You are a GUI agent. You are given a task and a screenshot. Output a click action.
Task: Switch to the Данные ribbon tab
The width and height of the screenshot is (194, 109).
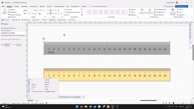pyautogui.click(x=42, y=6)
